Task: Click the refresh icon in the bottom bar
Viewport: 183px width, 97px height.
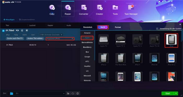Action: 73,94
